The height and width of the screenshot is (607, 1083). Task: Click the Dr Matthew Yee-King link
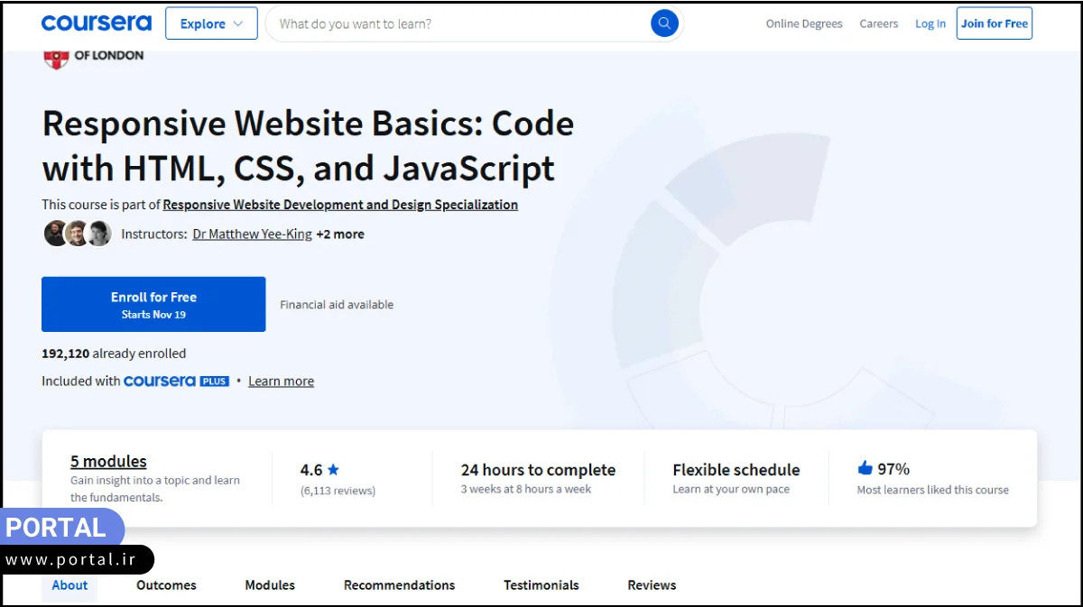251,234
